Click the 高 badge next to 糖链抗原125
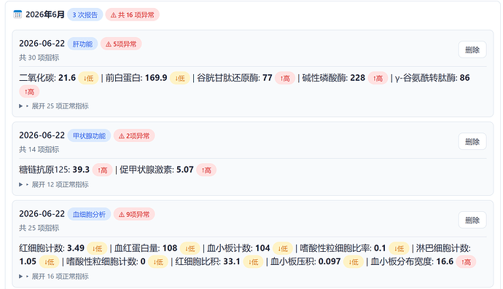Screen dimensions: 503x289 pos(102,170)
